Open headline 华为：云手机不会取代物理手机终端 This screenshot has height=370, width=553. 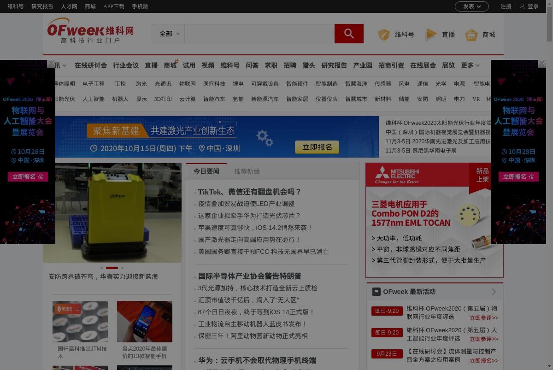point(257,360)
